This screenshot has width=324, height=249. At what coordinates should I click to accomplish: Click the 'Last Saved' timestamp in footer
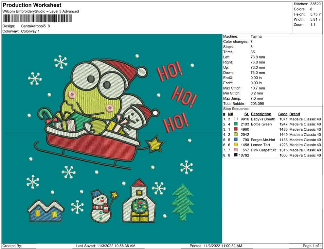pos(106,246)
